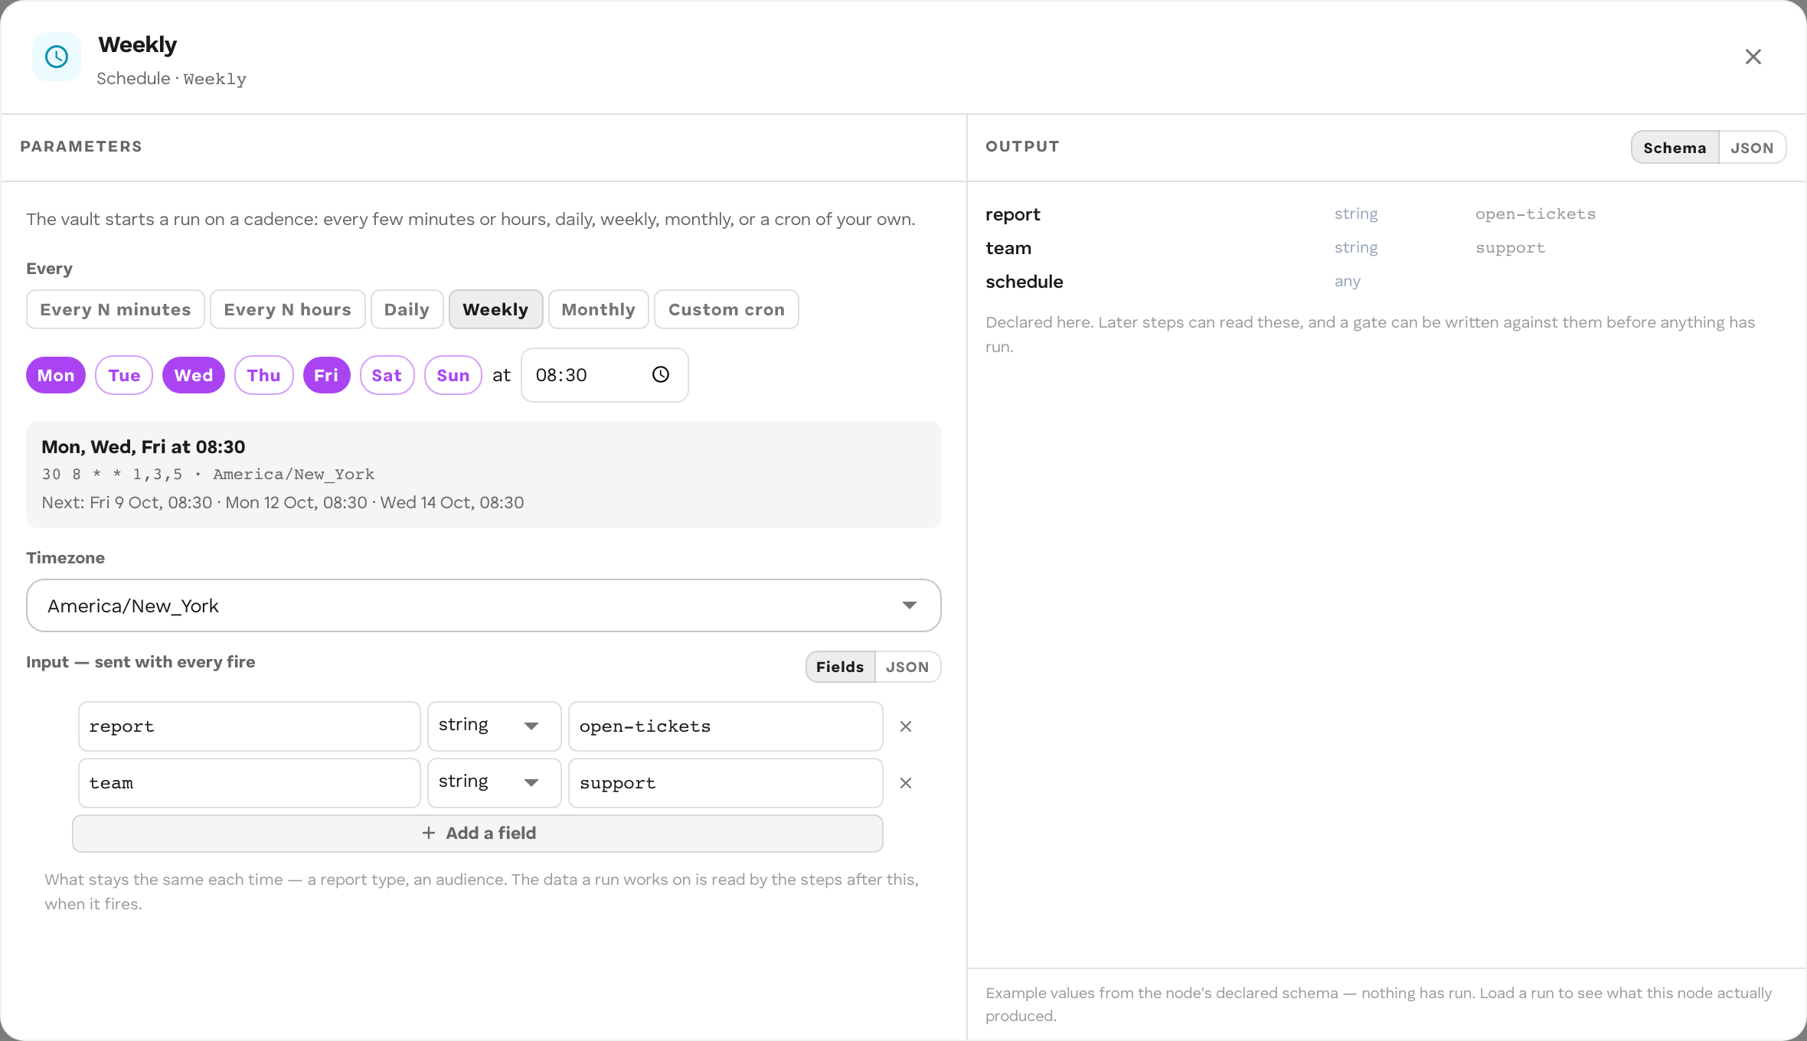Click the report row in output schema
The width and height of the screenshot is (1807, 1041).
pyautogui.click(x=1386, y=214)
